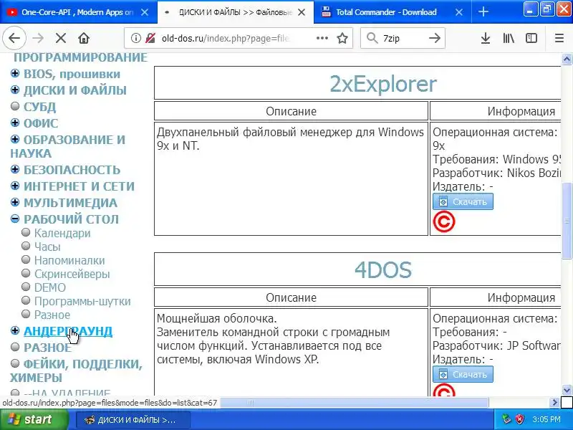The width and height of the screenshot is (573, 430).
Task: Open the Календари subcategory
Action: click(x=62, y=234)
